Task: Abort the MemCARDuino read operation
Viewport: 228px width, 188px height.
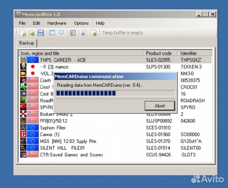Action: coord(160,106)
